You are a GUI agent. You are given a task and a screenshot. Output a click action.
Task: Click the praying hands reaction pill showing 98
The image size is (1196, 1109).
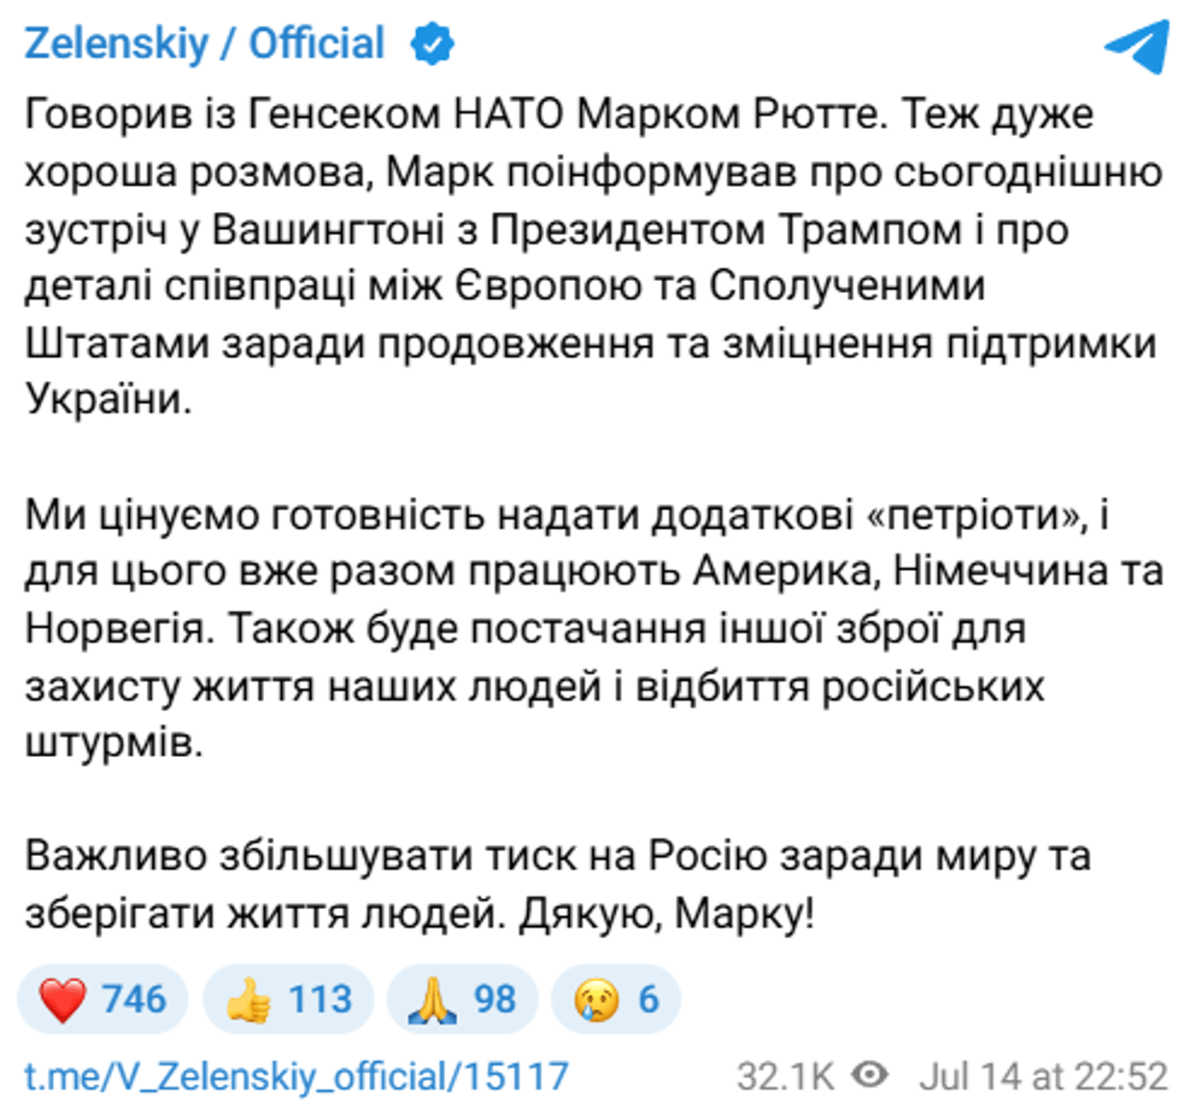461,997
